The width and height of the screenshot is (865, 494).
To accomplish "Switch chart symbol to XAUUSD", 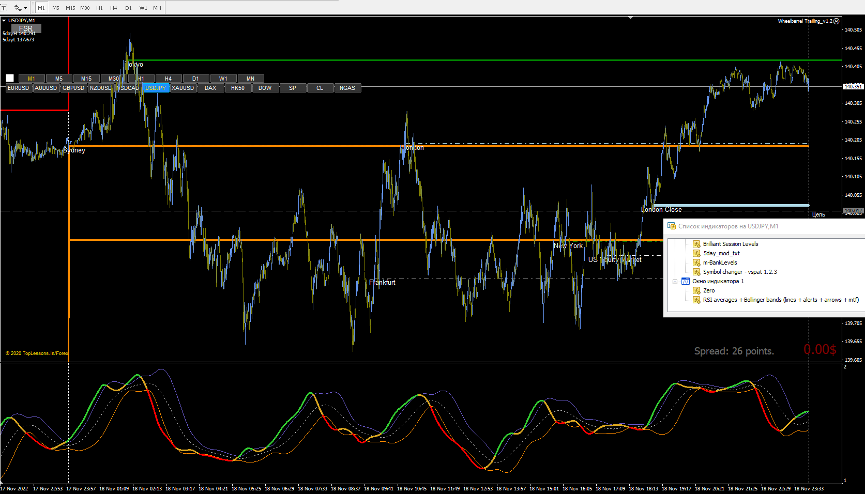I will [x=183, y=88].
